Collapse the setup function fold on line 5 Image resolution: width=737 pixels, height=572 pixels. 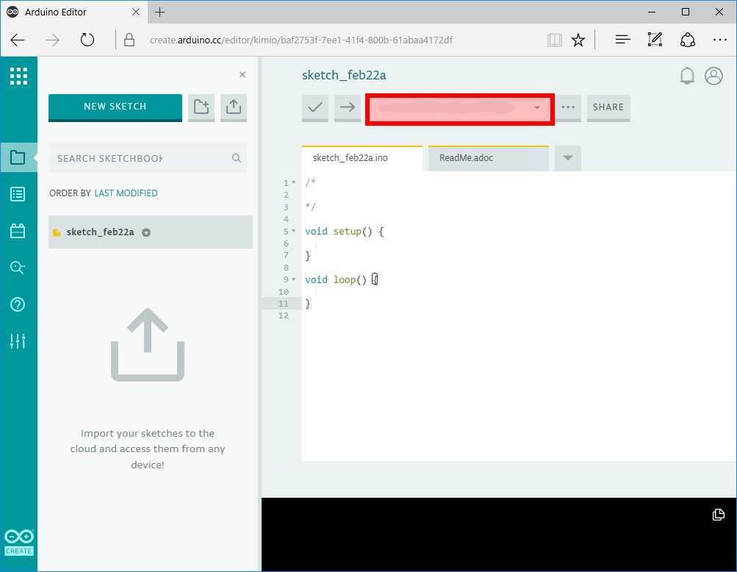[x=294, y=231]
